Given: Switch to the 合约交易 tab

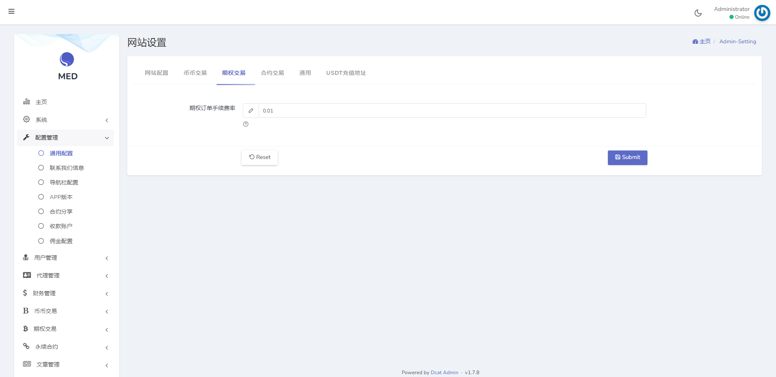Looking at the screenshot, I should click(x=272, y=73).
